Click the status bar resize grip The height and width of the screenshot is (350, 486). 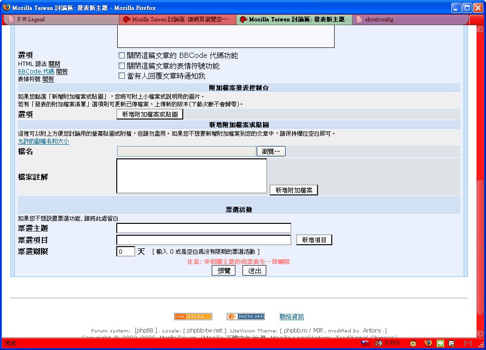[481, 344]
